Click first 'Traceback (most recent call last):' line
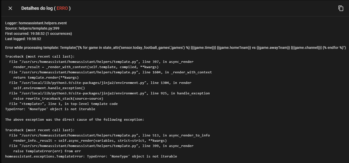The width and height of the screenshot is (349, 163). click(40, 56)
